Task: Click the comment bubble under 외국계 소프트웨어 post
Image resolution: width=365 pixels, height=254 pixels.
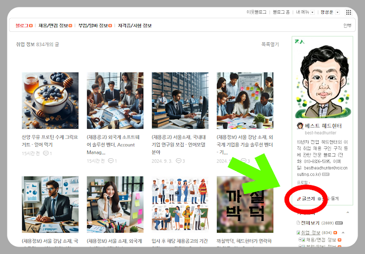Action: click(x=111, y=161)
